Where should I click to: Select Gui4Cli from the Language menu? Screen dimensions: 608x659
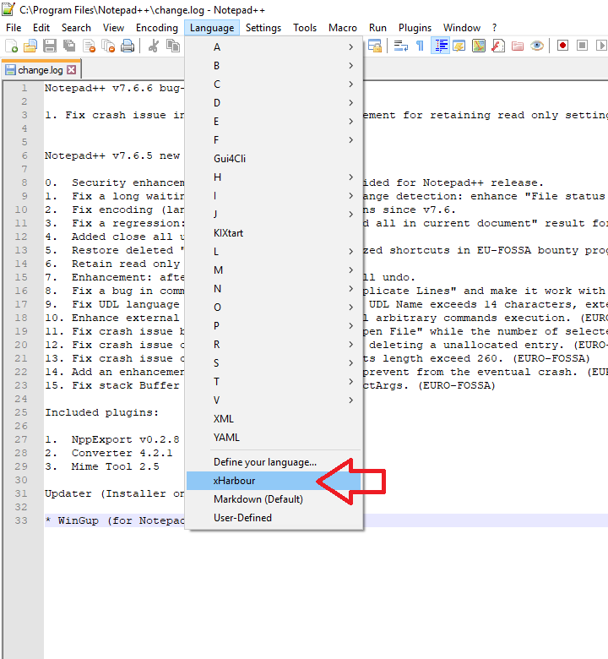(x=274, y=159)
